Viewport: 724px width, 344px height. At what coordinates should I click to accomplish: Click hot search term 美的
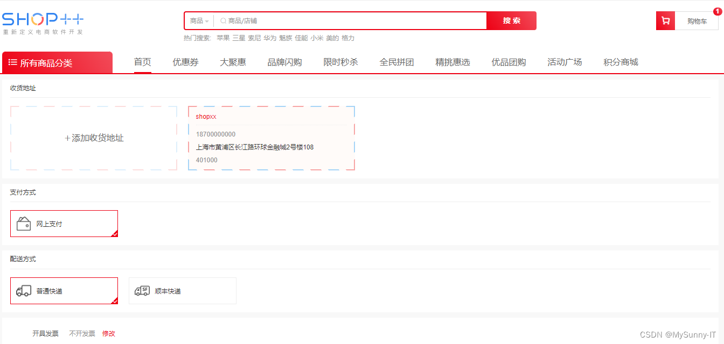click(332, 38)
